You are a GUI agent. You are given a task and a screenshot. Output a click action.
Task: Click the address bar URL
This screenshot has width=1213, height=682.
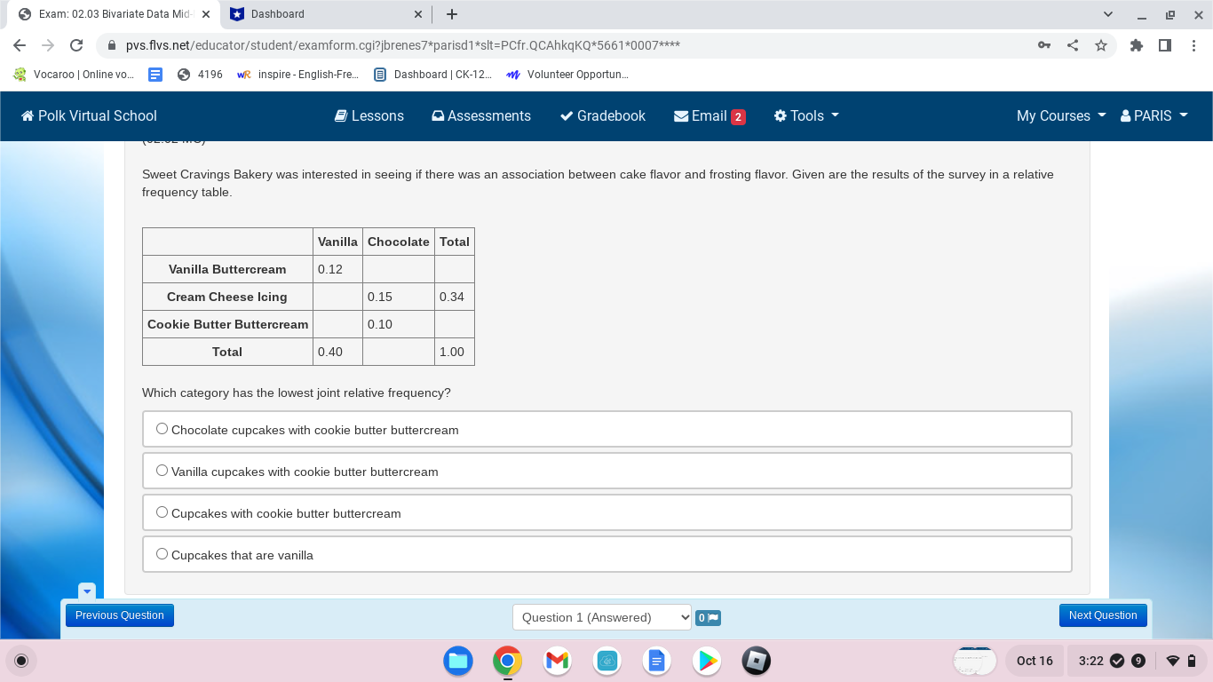(x=403, y=45)
